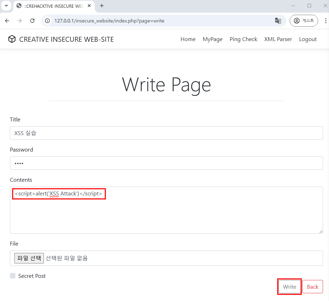Click the Title label
The width and height of the screenshot is (329, 301).
15,120
